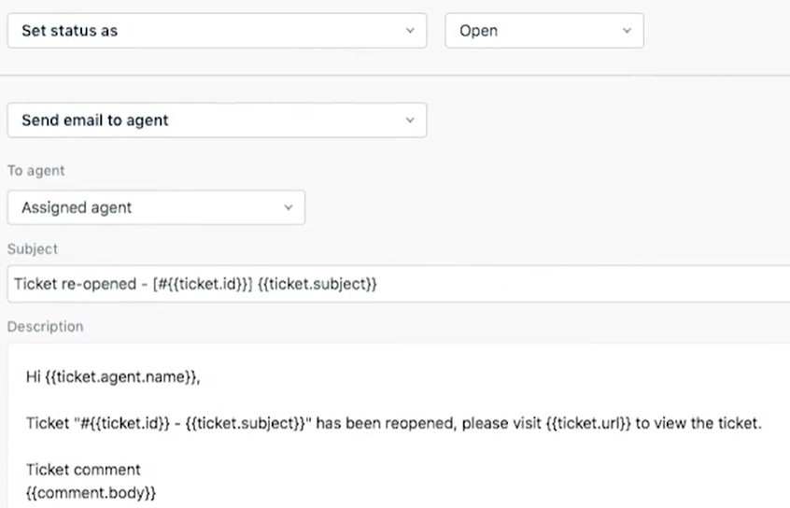This screenshot has height=508, width=790.
Task: Click the 'To agent' field label
Action: (x=35, y=171)
